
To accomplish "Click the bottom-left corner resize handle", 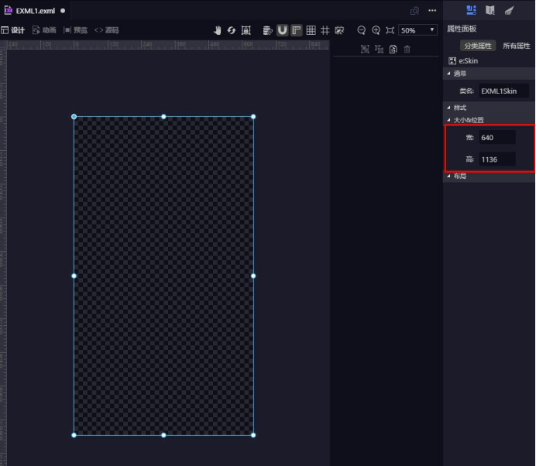I will tap(74, 435).
